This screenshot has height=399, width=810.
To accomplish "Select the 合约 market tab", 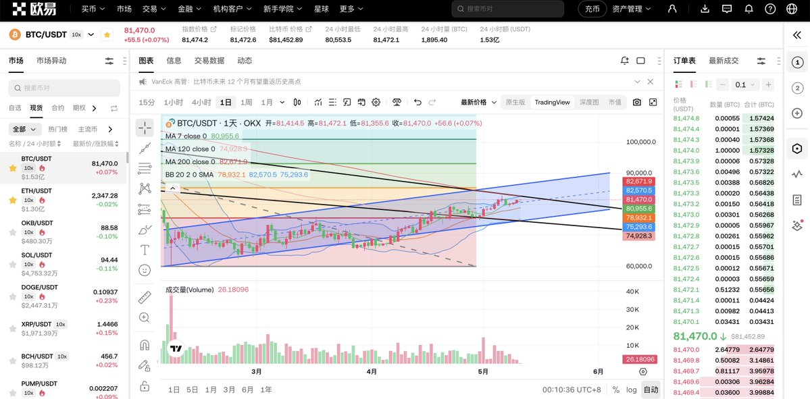I will [x=58, y=108].
